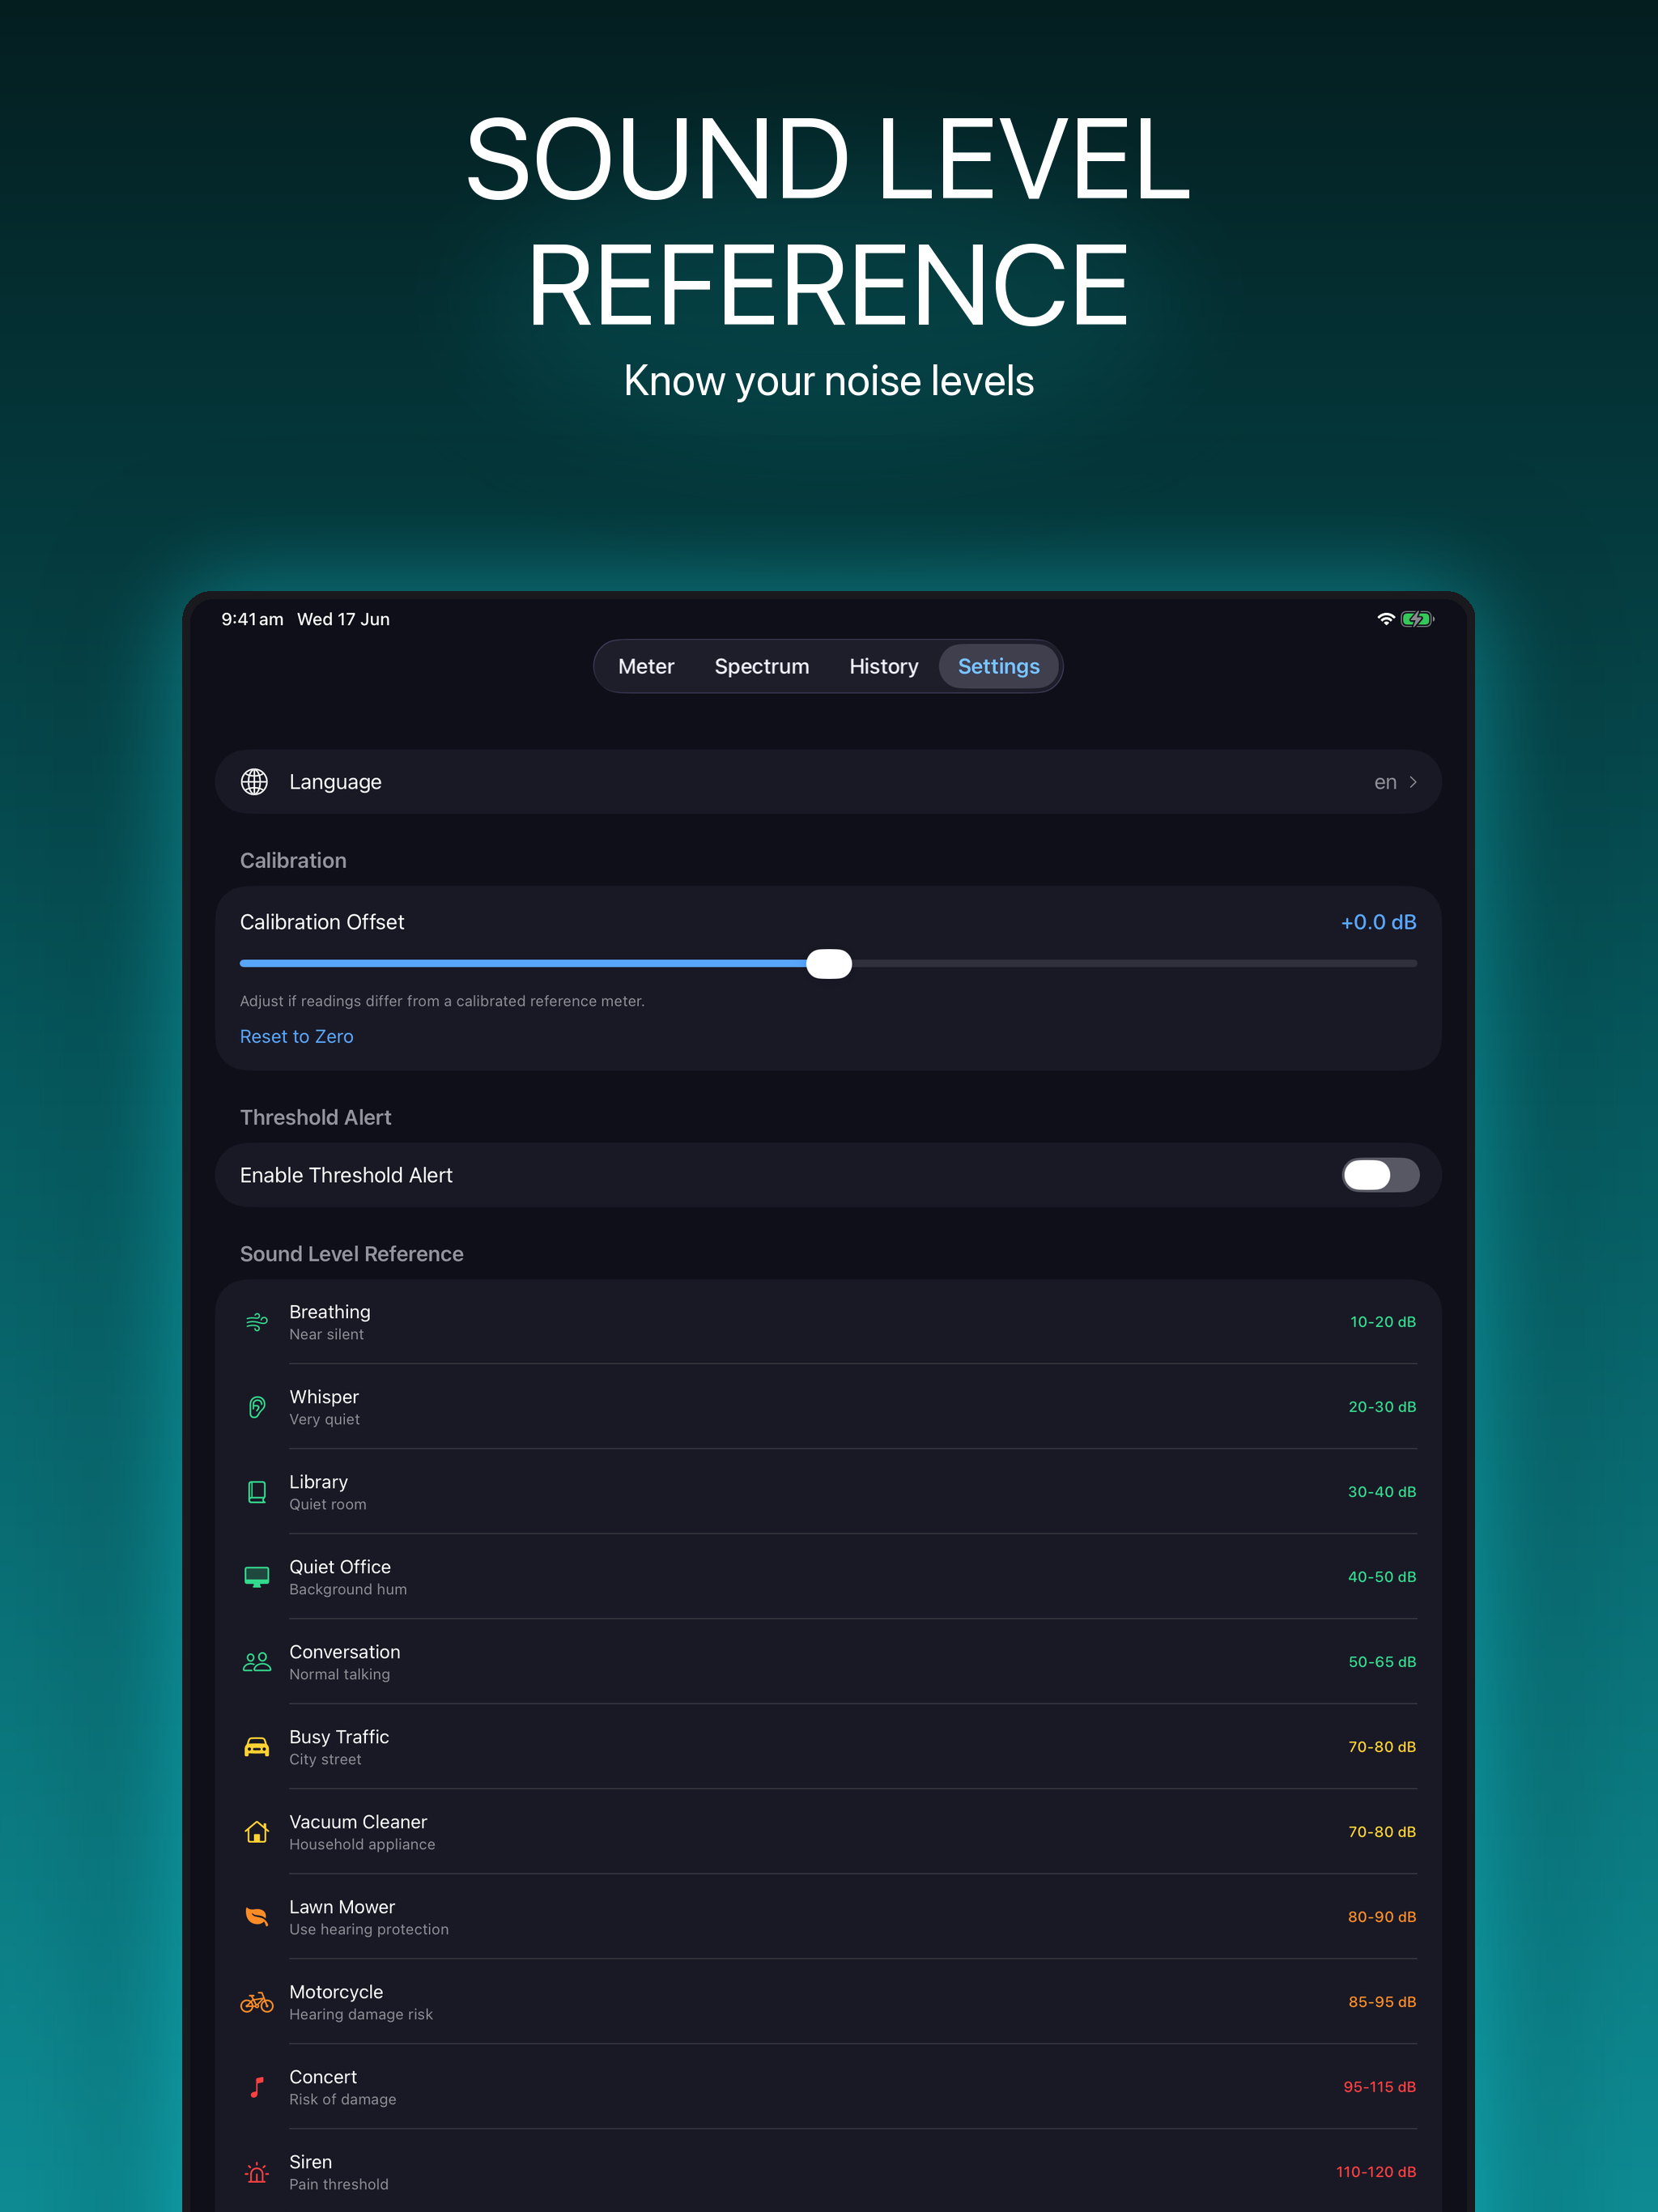Click the Whisper row title
The width and height of the screenshot is (1658, 2212).
coord(324,1397)
